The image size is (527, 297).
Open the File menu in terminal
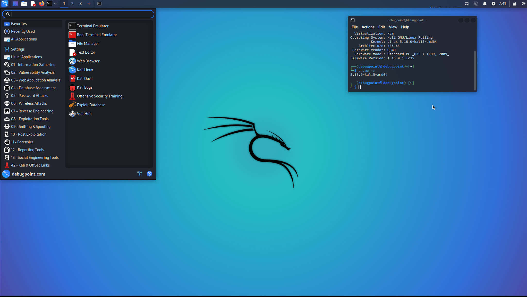click(x=355, y=27)
